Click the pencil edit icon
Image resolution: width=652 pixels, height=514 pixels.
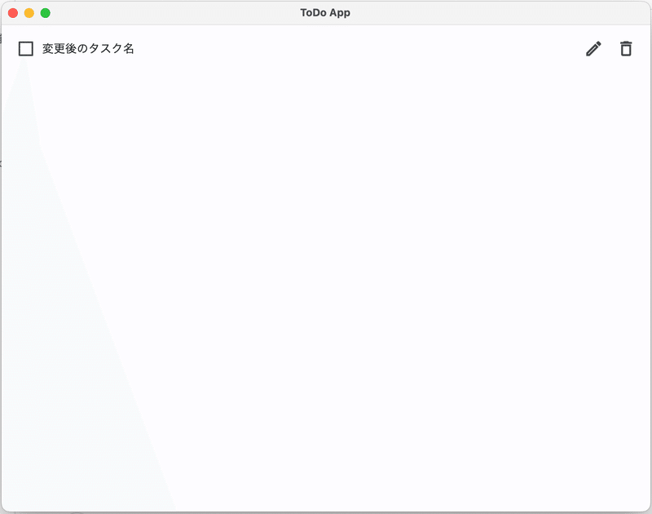click(593, 49)
